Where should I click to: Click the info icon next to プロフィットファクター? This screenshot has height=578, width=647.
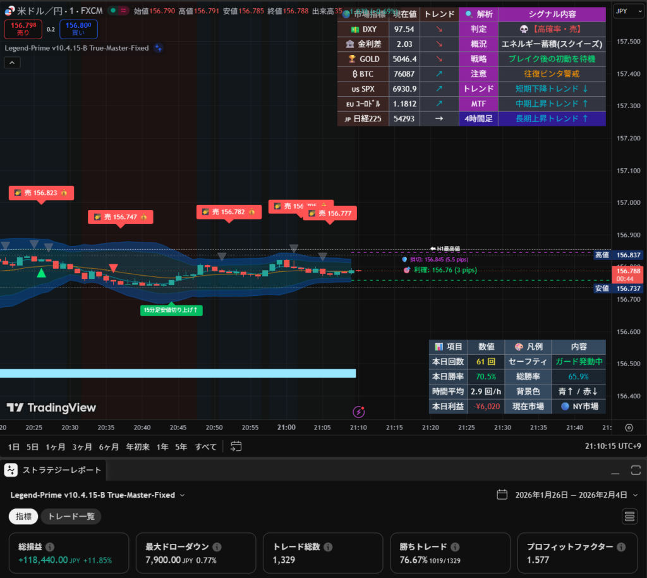point(621,547)
